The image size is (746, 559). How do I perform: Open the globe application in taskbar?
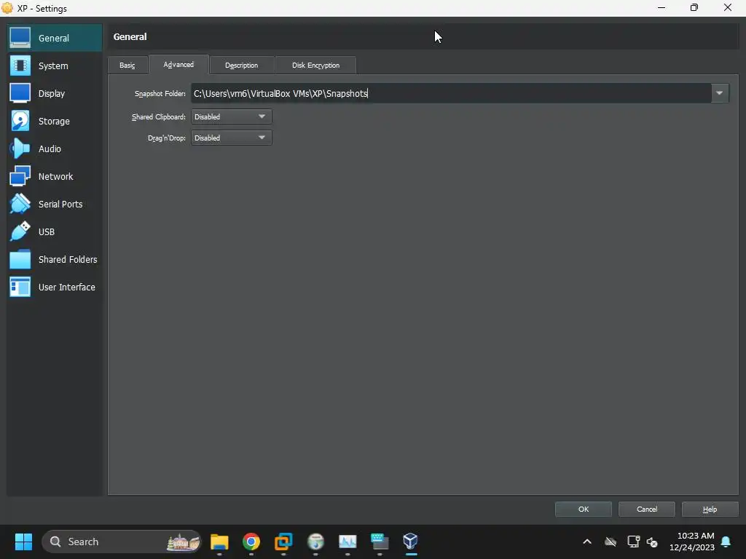(x=315, y=542)
